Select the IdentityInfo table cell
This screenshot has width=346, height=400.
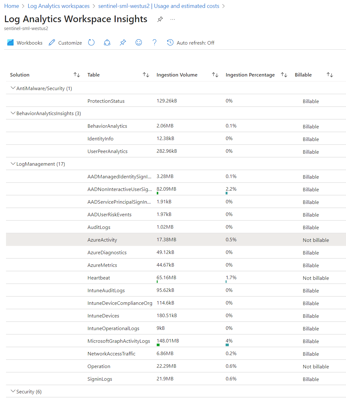pyautogui.click(x=100, y=139)
